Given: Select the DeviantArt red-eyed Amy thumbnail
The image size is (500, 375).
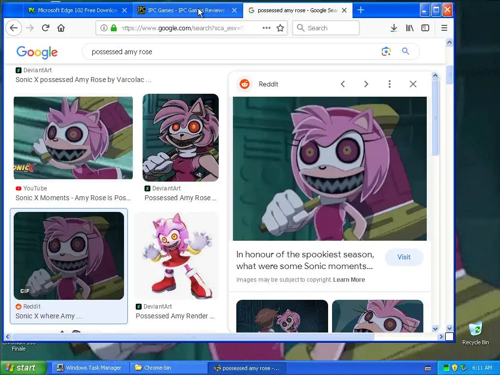Looking at the screenshot, I should (x=181, y=137).
